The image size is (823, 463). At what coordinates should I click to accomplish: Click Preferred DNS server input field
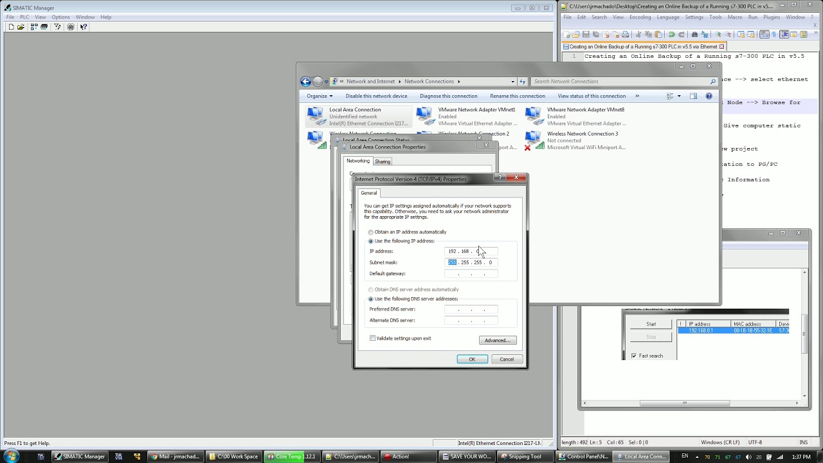(471, 309)
